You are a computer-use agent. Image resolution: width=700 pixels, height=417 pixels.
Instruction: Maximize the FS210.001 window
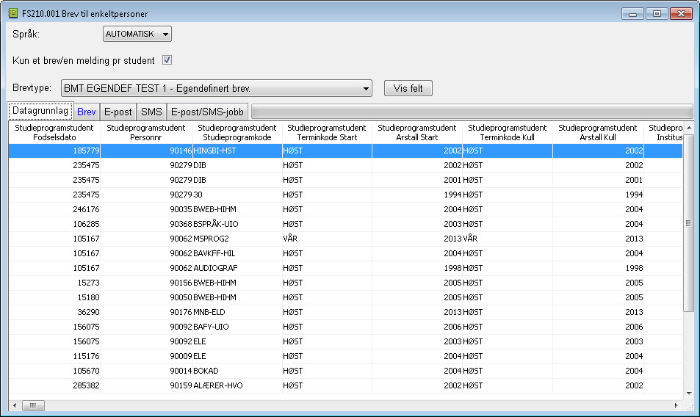(x=657, y=14)
